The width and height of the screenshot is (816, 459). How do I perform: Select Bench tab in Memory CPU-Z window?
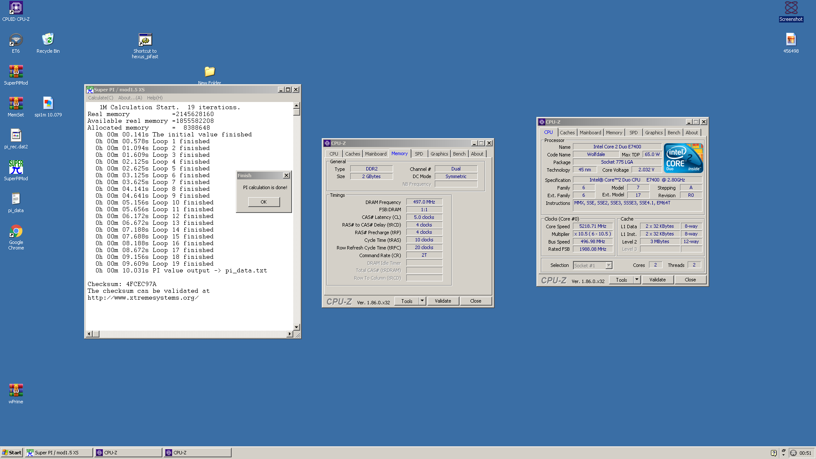click(459, 154)
